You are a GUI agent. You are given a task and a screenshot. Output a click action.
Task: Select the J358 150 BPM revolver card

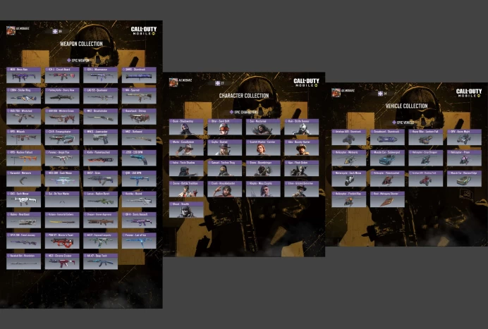tap(139, 158)
